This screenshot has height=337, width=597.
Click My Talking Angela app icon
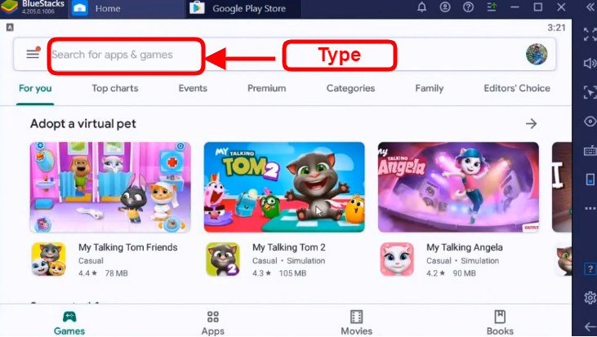397,259
